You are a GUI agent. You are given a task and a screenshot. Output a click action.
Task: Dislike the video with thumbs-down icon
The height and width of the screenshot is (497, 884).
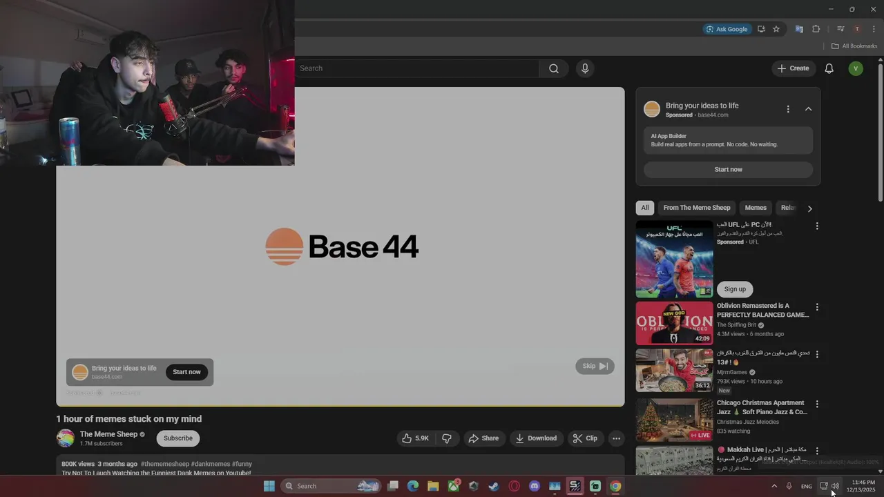pyautogui.click(x=447, y=438)
